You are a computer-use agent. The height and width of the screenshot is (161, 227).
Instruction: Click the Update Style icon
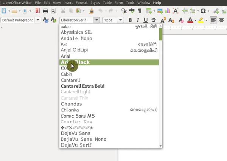click(46, 20)
